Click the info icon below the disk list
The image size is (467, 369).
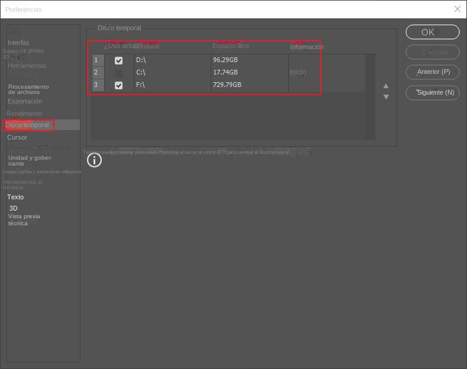(94, 160)
